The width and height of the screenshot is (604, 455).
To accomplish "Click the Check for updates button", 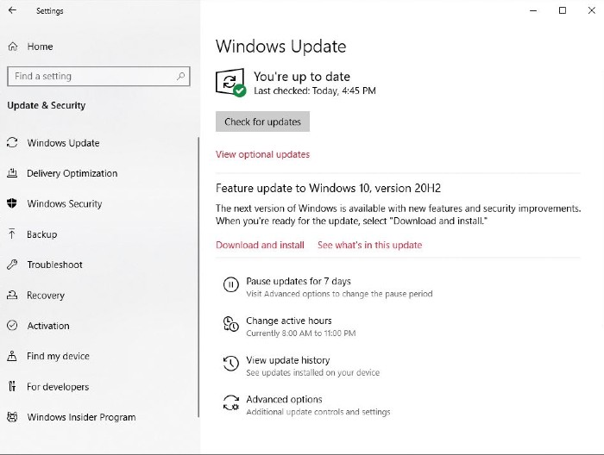I will 262,122.
